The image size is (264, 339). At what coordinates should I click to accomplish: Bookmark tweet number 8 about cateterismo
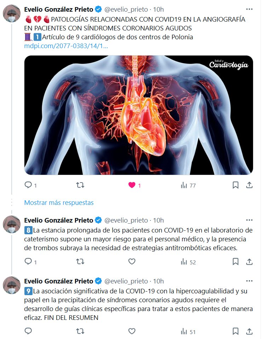pyautogui.click(x=235, y=262)
